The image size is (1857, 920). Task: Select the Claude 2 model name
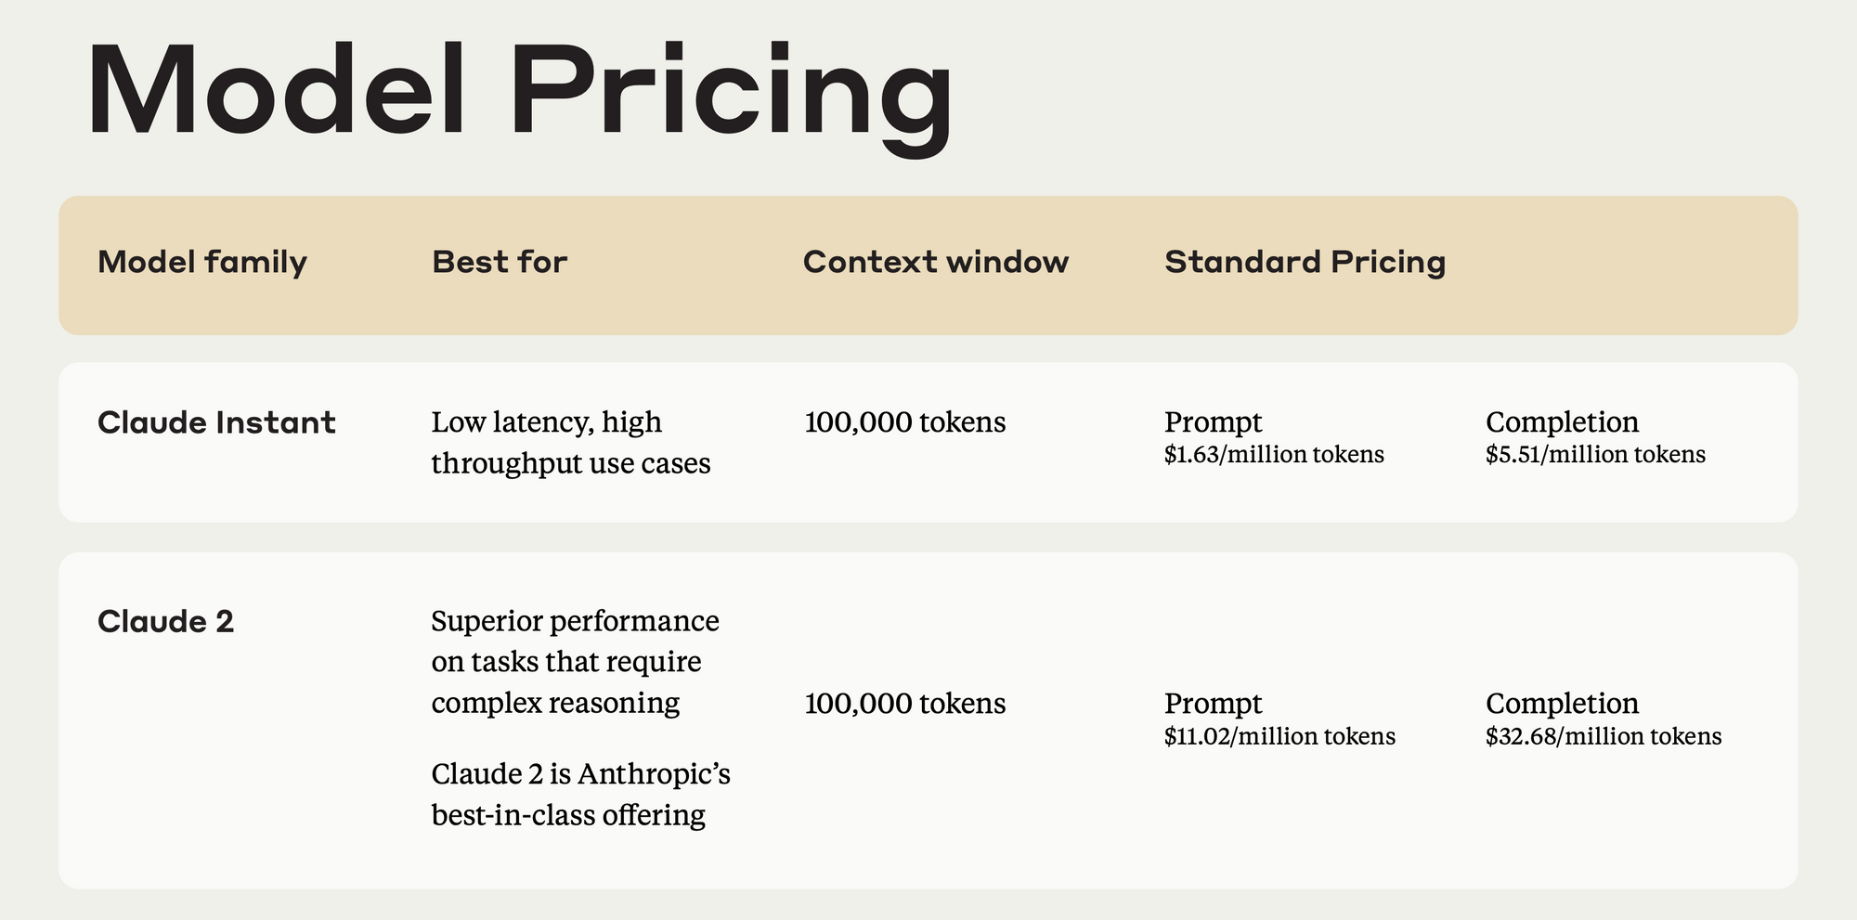coord(165,622)
